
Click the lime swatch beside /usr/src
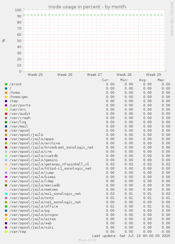6,110
